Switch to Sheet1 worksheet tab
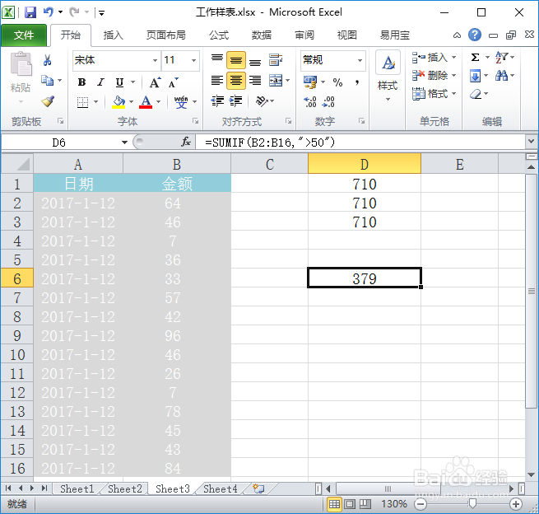The image size is (539, 514). (x=77, y=489)
